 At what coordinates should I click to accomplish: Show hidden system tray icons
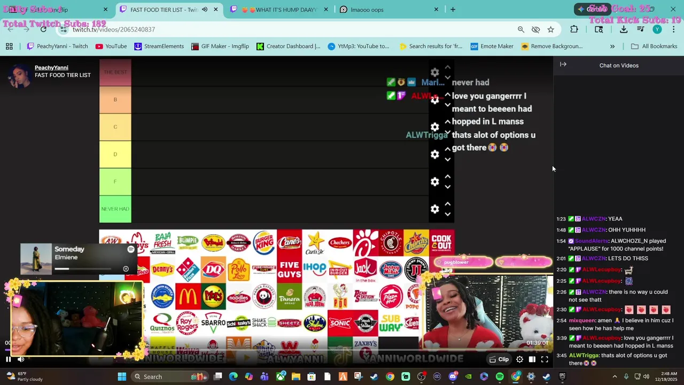(x=615, y=376)
